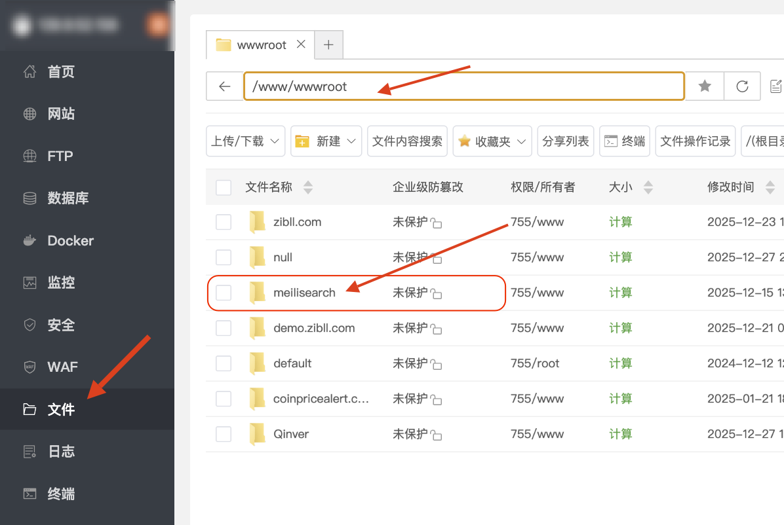Switch to the wwwroot tab

pyautogui.click(x=262, y=45)
